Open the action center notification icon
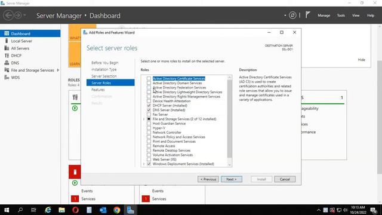The width and height of the screenshot is (382, 215). click(374, 210)
